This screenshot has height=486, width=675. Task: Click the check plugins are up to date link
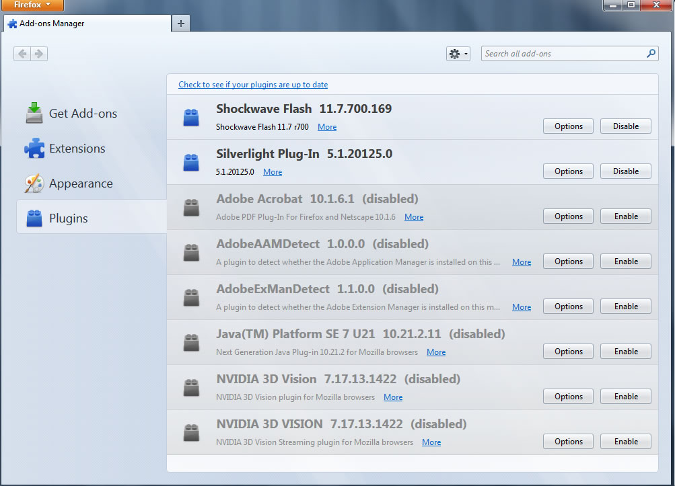tap(253, 85)
